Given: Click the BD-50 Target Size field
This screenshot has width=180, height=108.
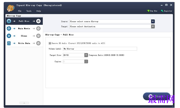Looking at the screenshot, I should coord(73,55).
